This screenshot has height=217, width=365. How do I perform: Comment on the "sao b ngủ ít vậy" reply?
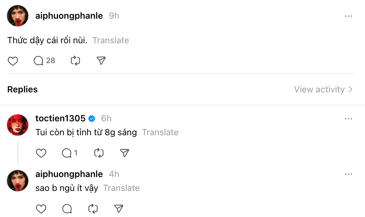(x=67, y=209)
